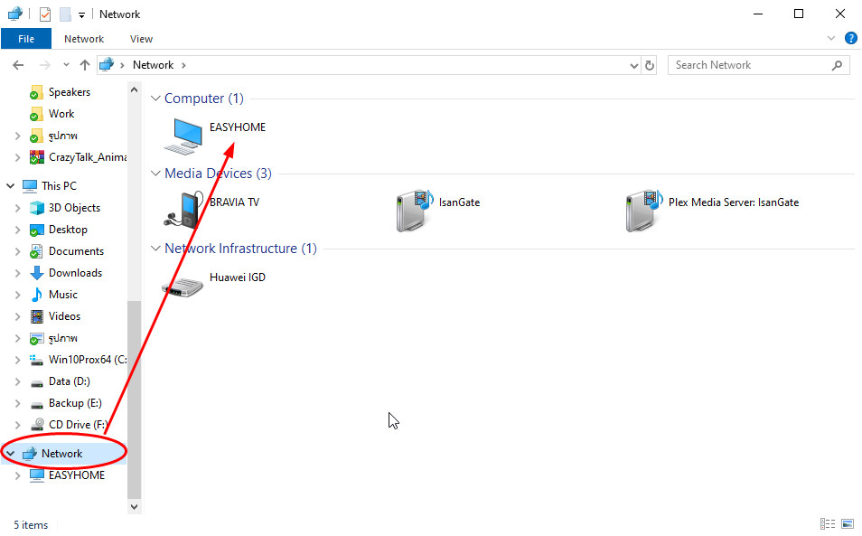Select the BRAVIA TV media device
This screenshot has width=862, height=536.
[x=183, y=208]
